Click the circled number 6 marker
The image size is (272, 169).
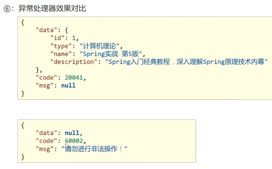click(x=7, y=9)
